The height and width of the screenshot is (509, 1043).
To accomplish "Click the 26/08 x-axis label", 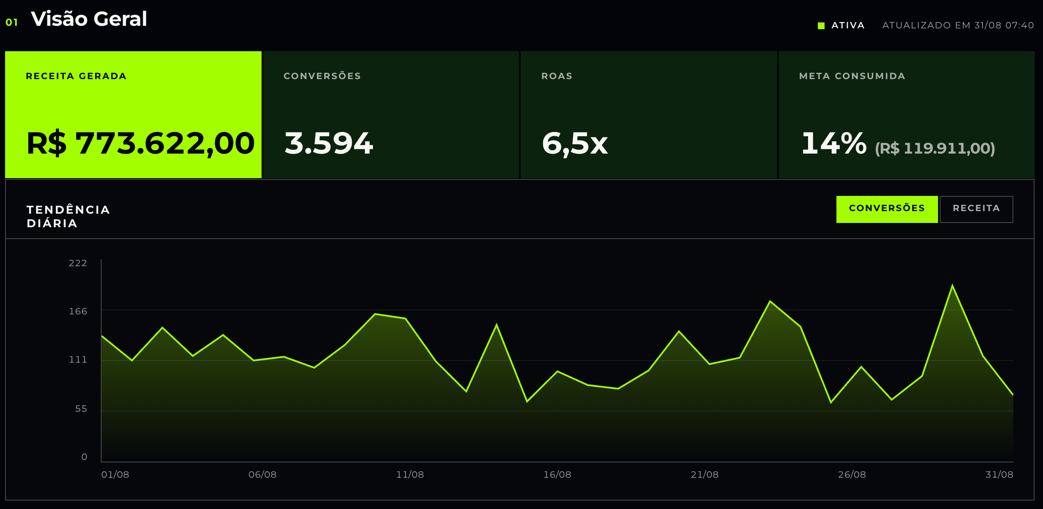I will pyautogui.click(x=852, y=475).
